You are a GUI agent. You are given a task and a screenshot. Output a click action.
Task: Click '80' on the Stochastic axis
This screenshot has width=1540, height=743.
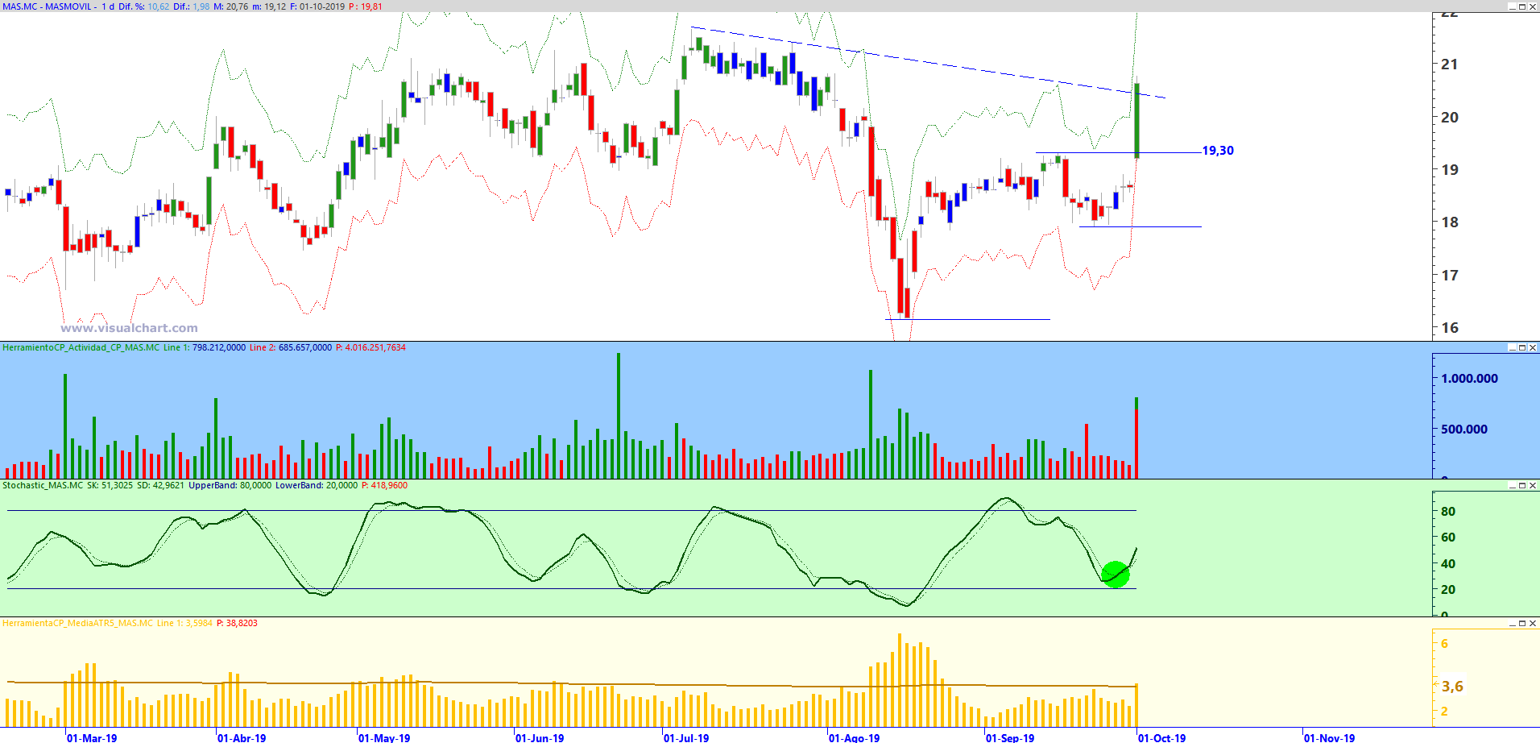(x=1448, y=512)
